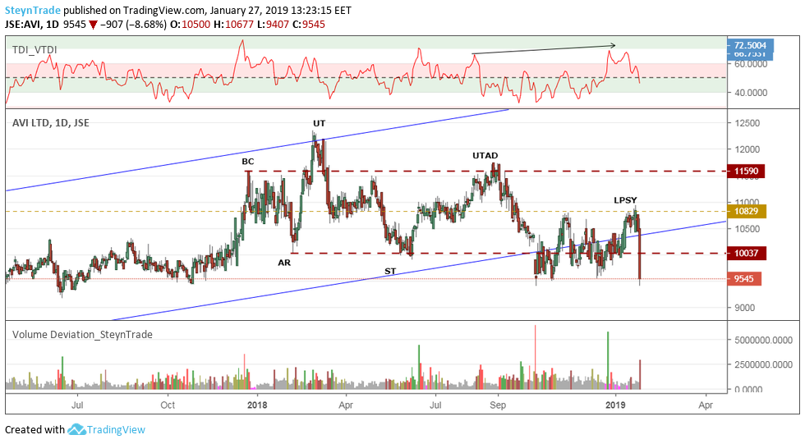Image resolution: width=805 pixels, height=444 pixels.
Task: Click the 2018 label on time axis
Action: pyautogui.click(x=257, y=405)
